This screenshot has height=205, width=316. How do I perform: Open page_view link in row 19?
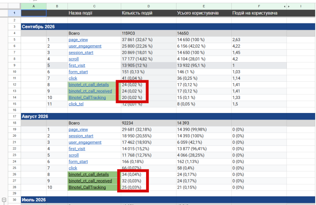point(78,129)
